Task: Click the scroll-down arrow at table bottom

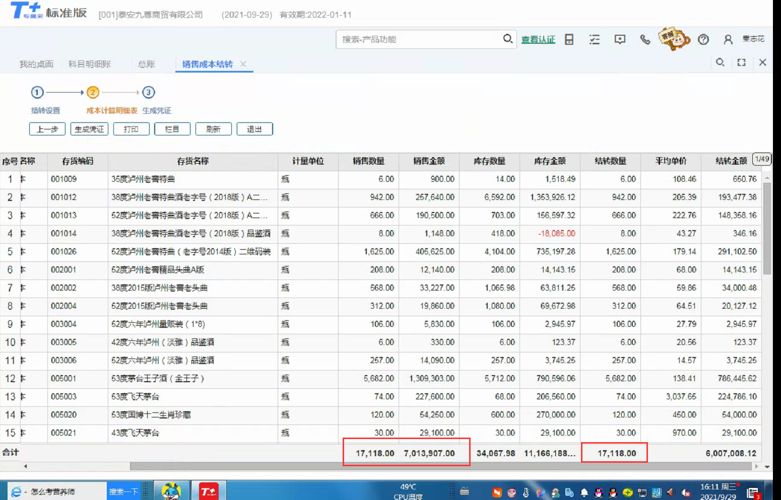Action: tap(767, 467)
